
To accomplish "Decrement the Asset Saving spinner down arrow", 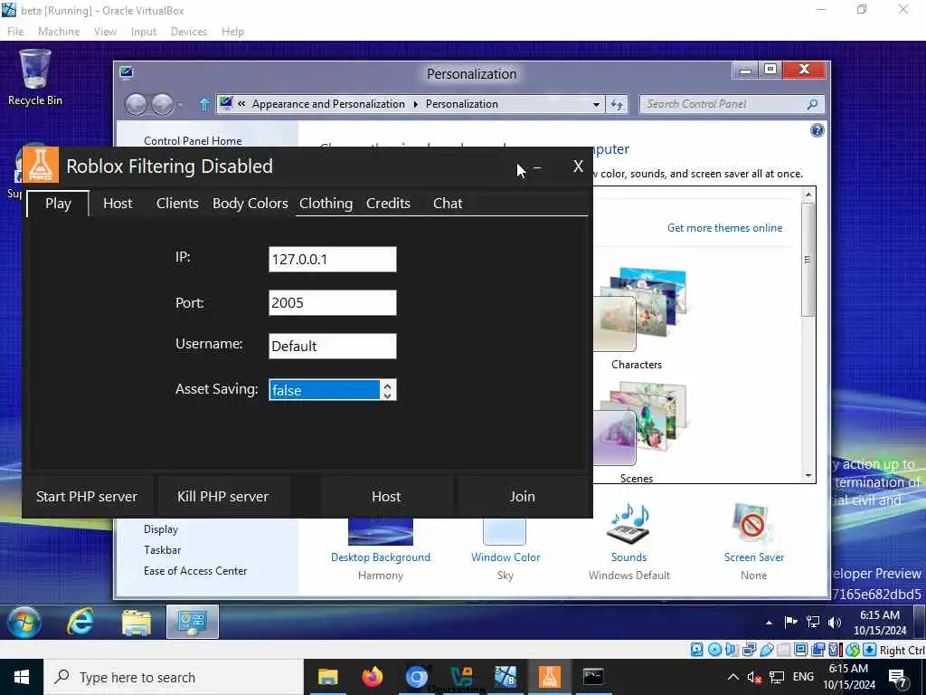I will click(x=387, y=395).
